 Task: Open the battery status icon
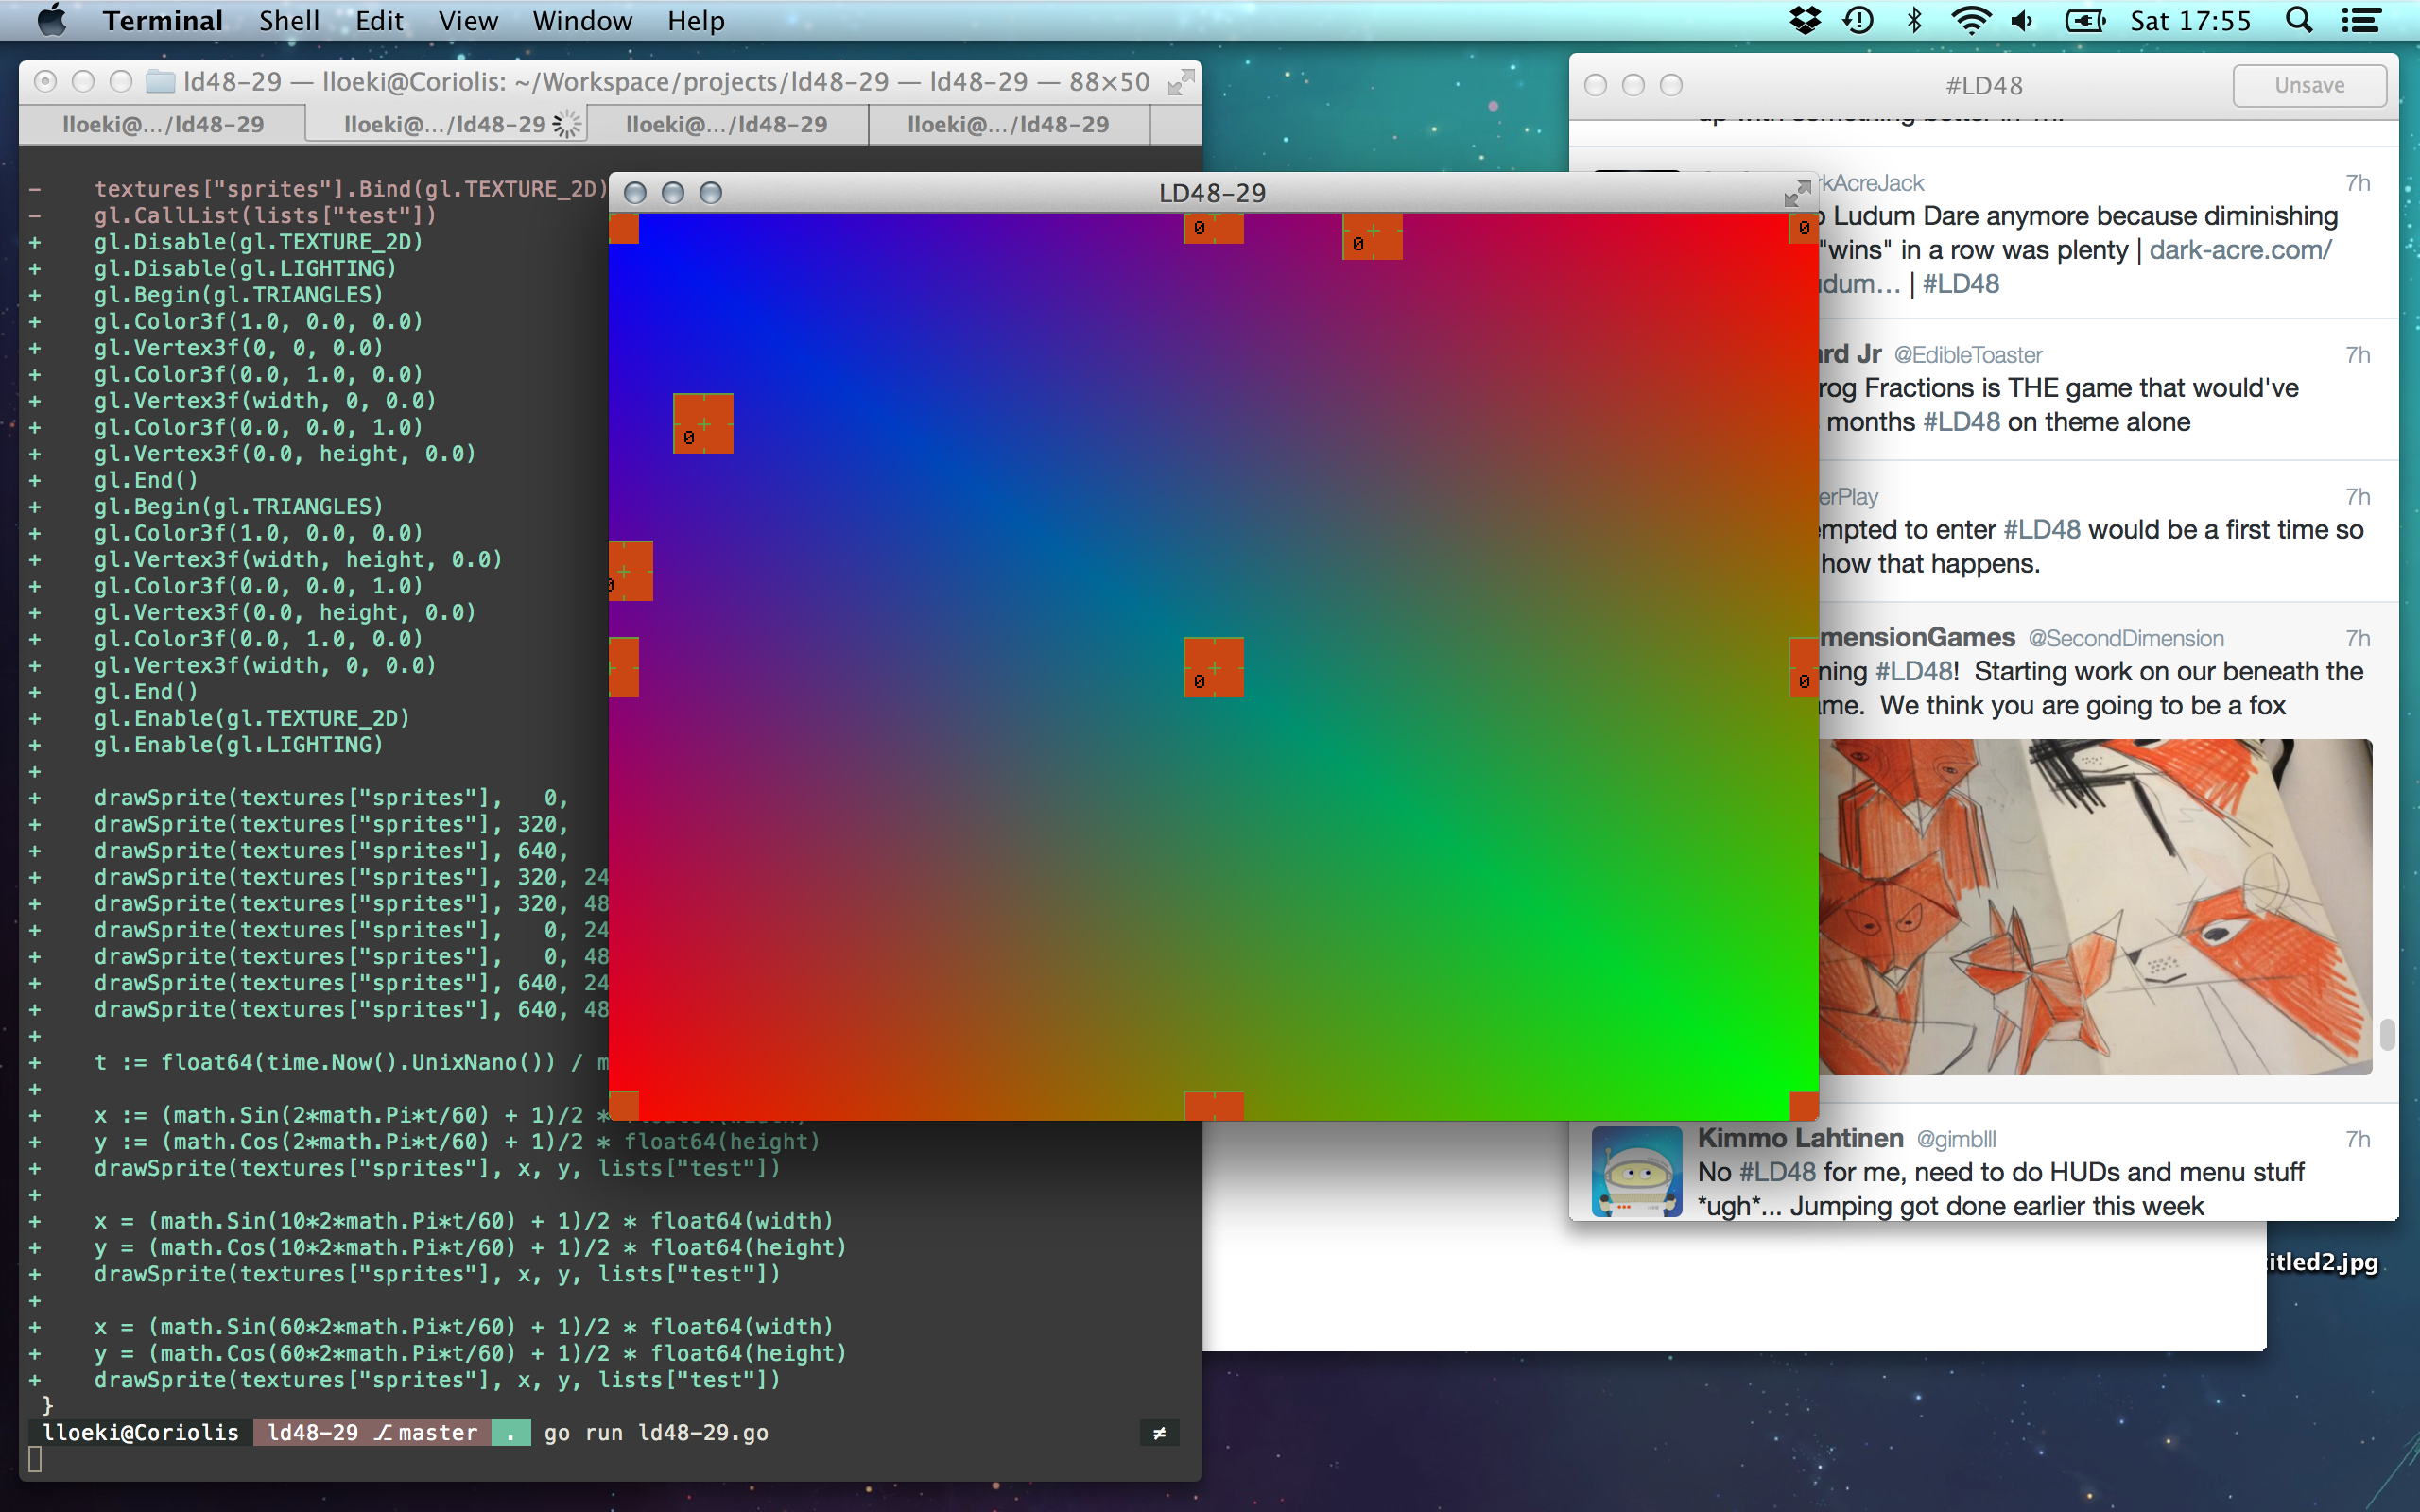click(x=2085, y=21)
